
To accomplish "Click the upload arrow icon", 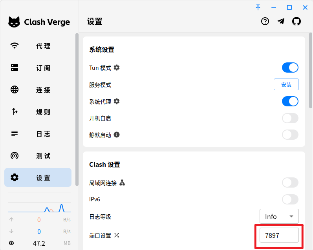I will (11, 219).
